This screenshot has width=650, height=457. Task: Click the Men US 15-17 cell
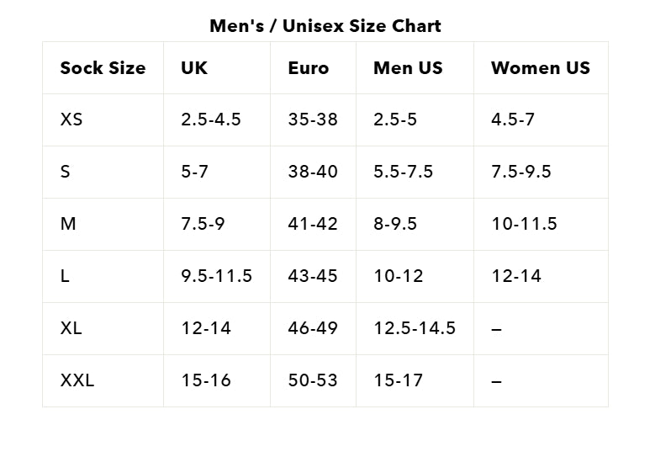pos(399,380)
